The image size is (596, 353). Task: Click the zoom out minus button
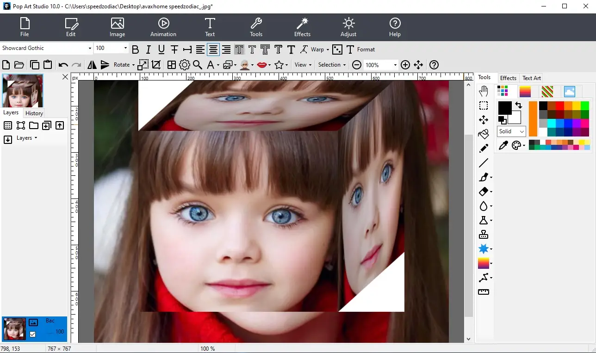point(356,65)
